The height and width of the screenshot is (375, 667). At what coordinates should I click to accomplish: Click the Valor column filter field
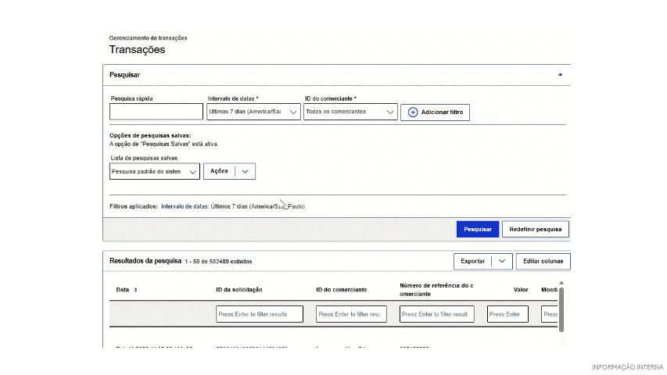(x=507, y=314)
